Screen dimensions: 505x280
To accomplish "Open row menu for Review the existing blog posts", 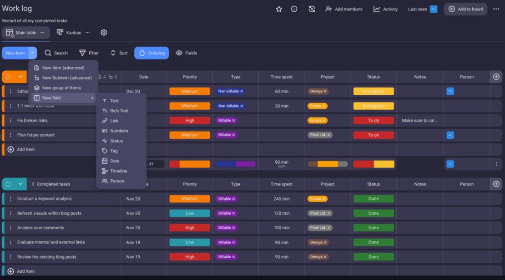I will 10,257.
